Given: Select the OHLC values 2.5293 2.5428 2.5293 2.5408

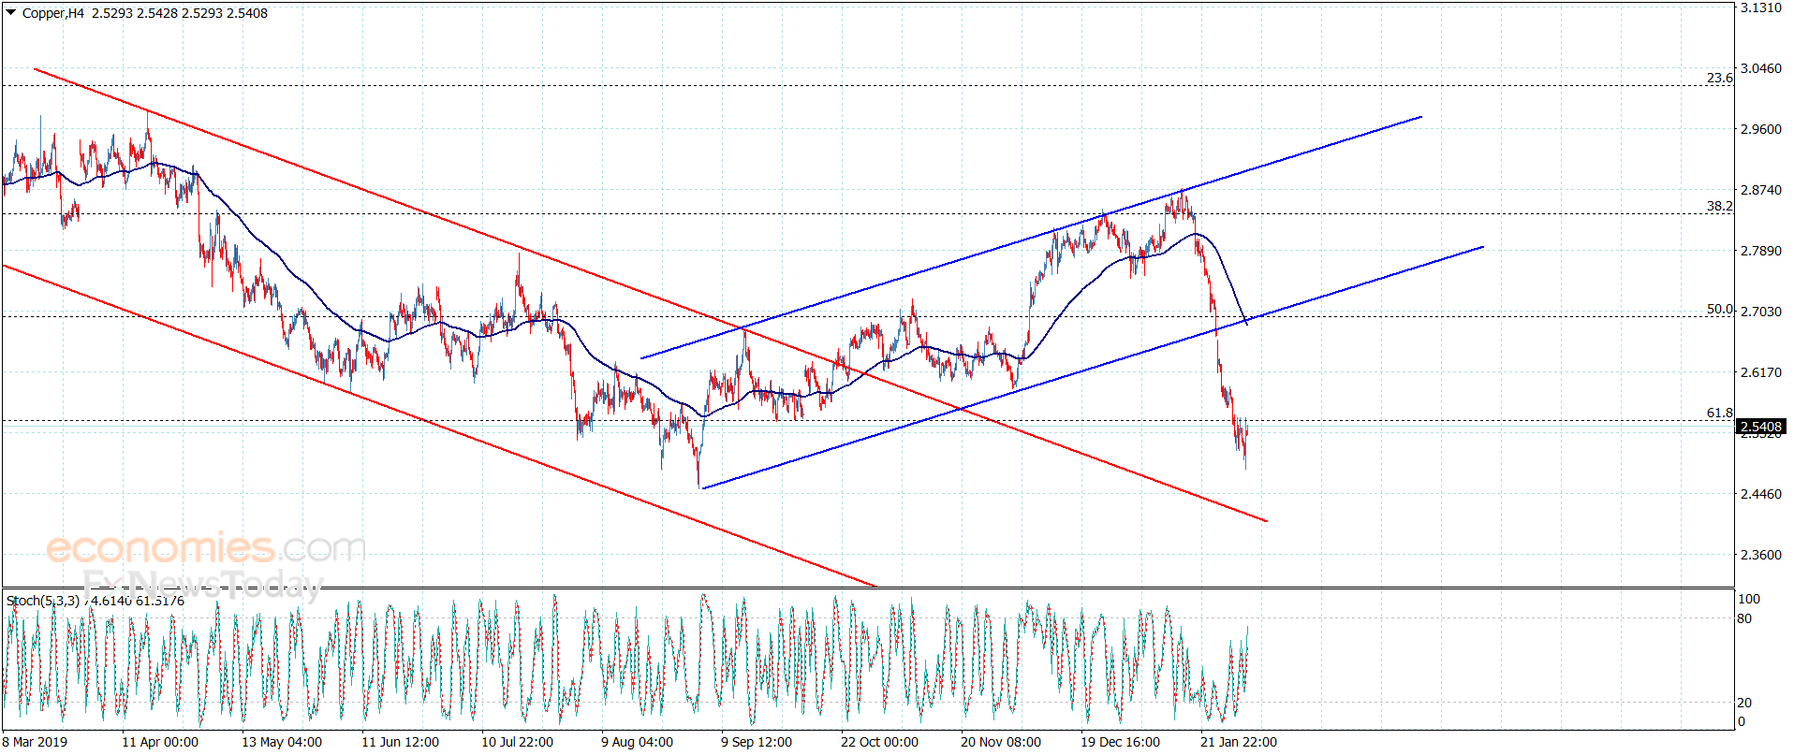Looking at the screenshot, I should click(180, 13).
